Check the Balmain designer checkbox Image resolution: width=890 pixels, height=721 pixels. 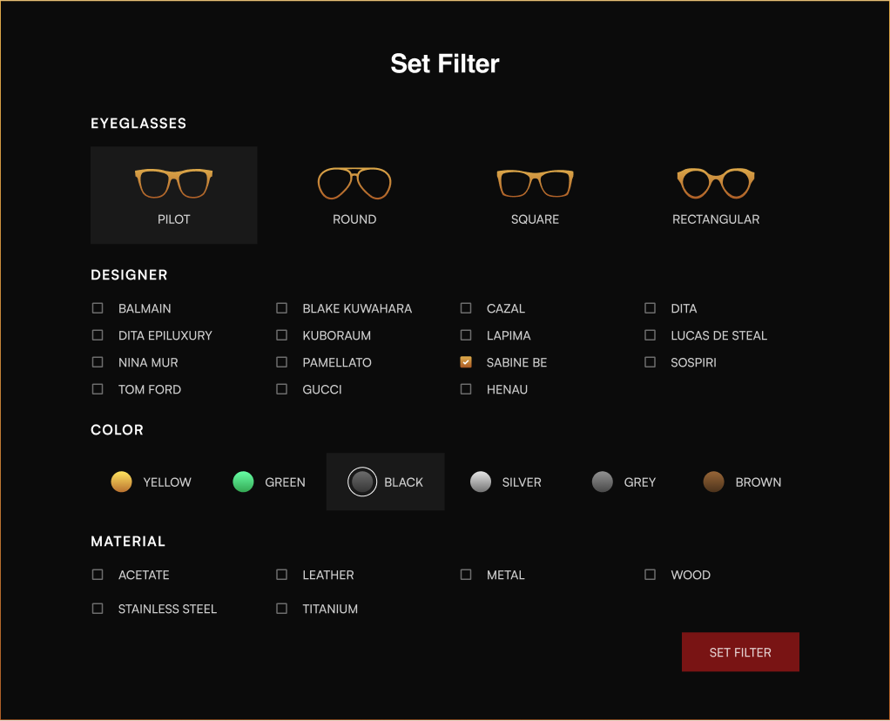click(98, 308)
